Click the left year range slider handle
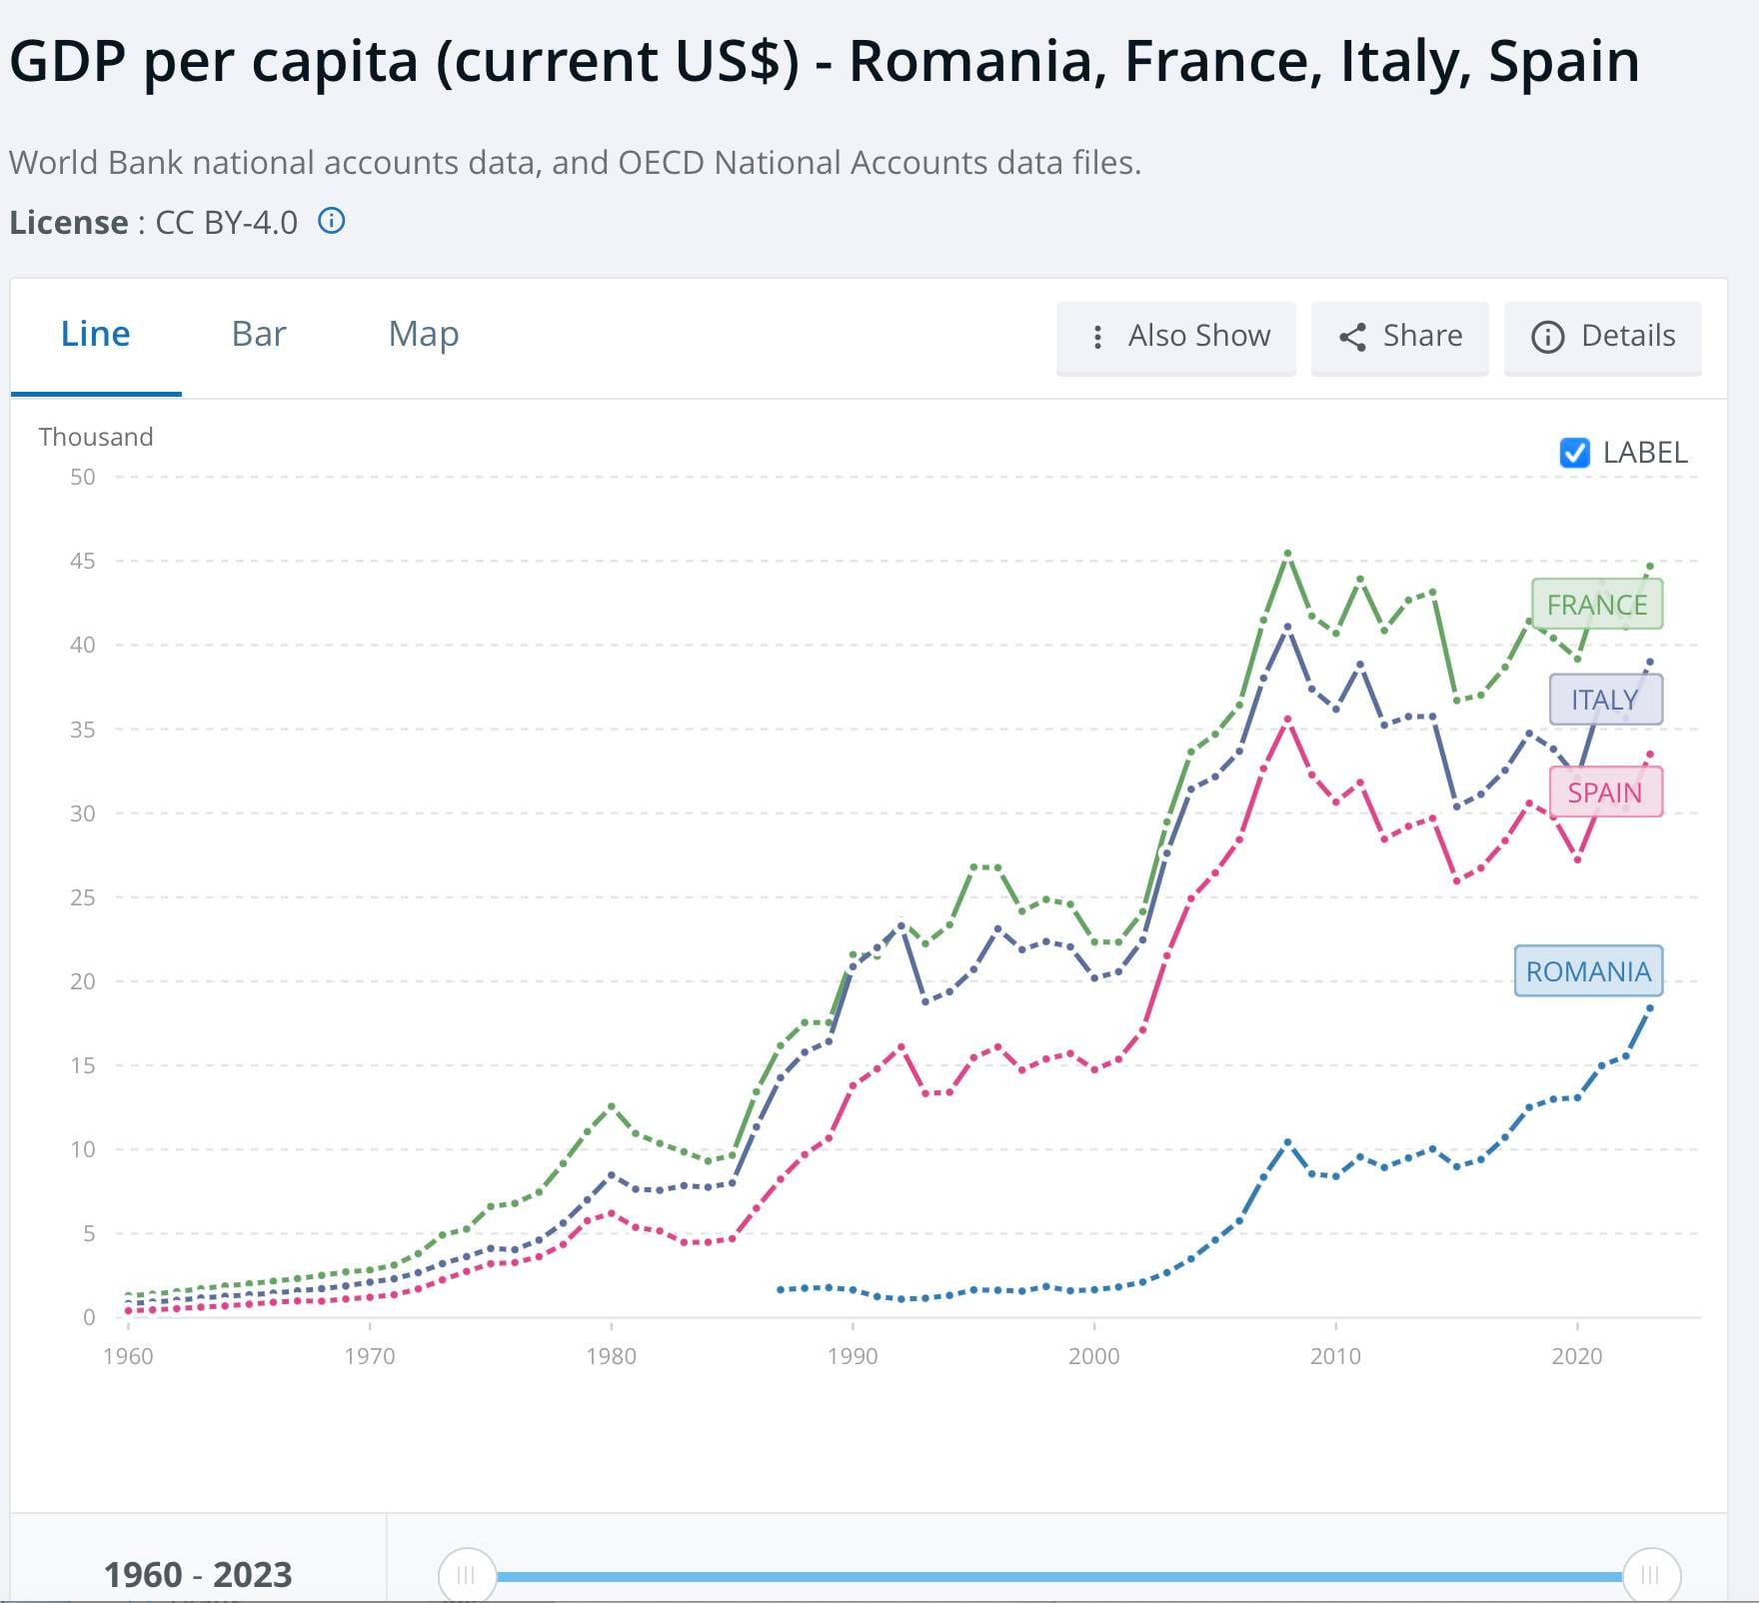Viewport: 1759px width, 1603px height. pos(467,1576)
